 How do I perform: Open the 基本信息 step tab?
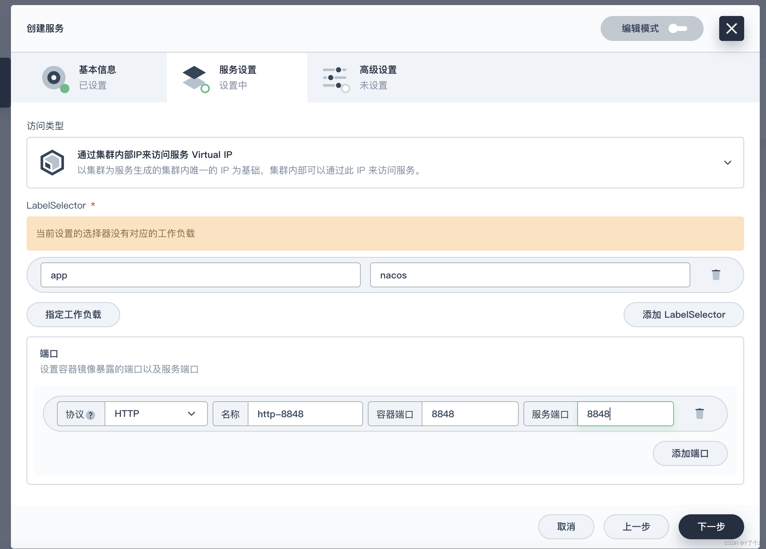coord(89,78)
